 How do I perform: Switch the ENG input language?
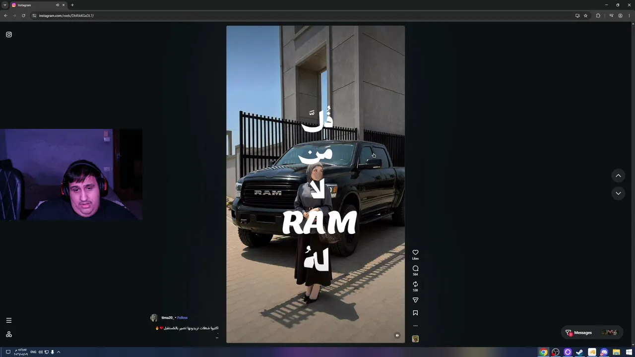33,352
